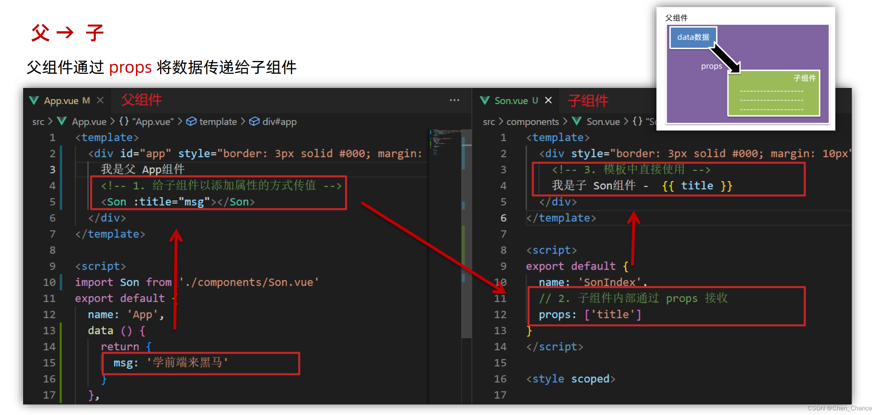Open the editor More Actions ellipsis menu
The height and width of the screenshot is (415, 878).
coord(454,100)
